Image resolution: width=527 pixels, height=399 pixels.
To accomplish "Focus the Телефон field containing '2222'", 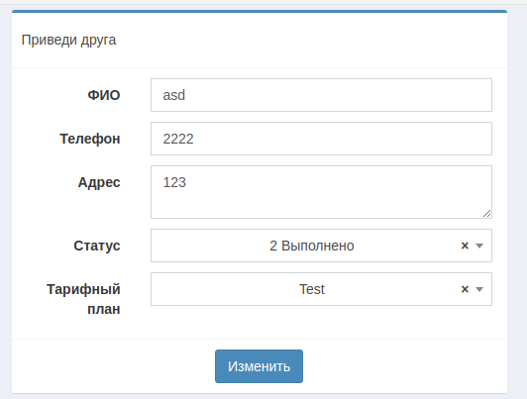I will (321, 139).
